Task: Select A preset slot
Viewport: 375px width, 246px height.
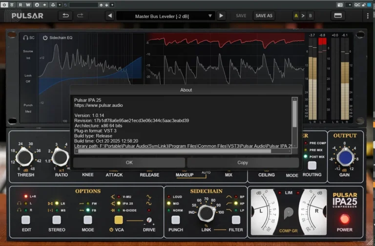Action: tap(296, 16)
